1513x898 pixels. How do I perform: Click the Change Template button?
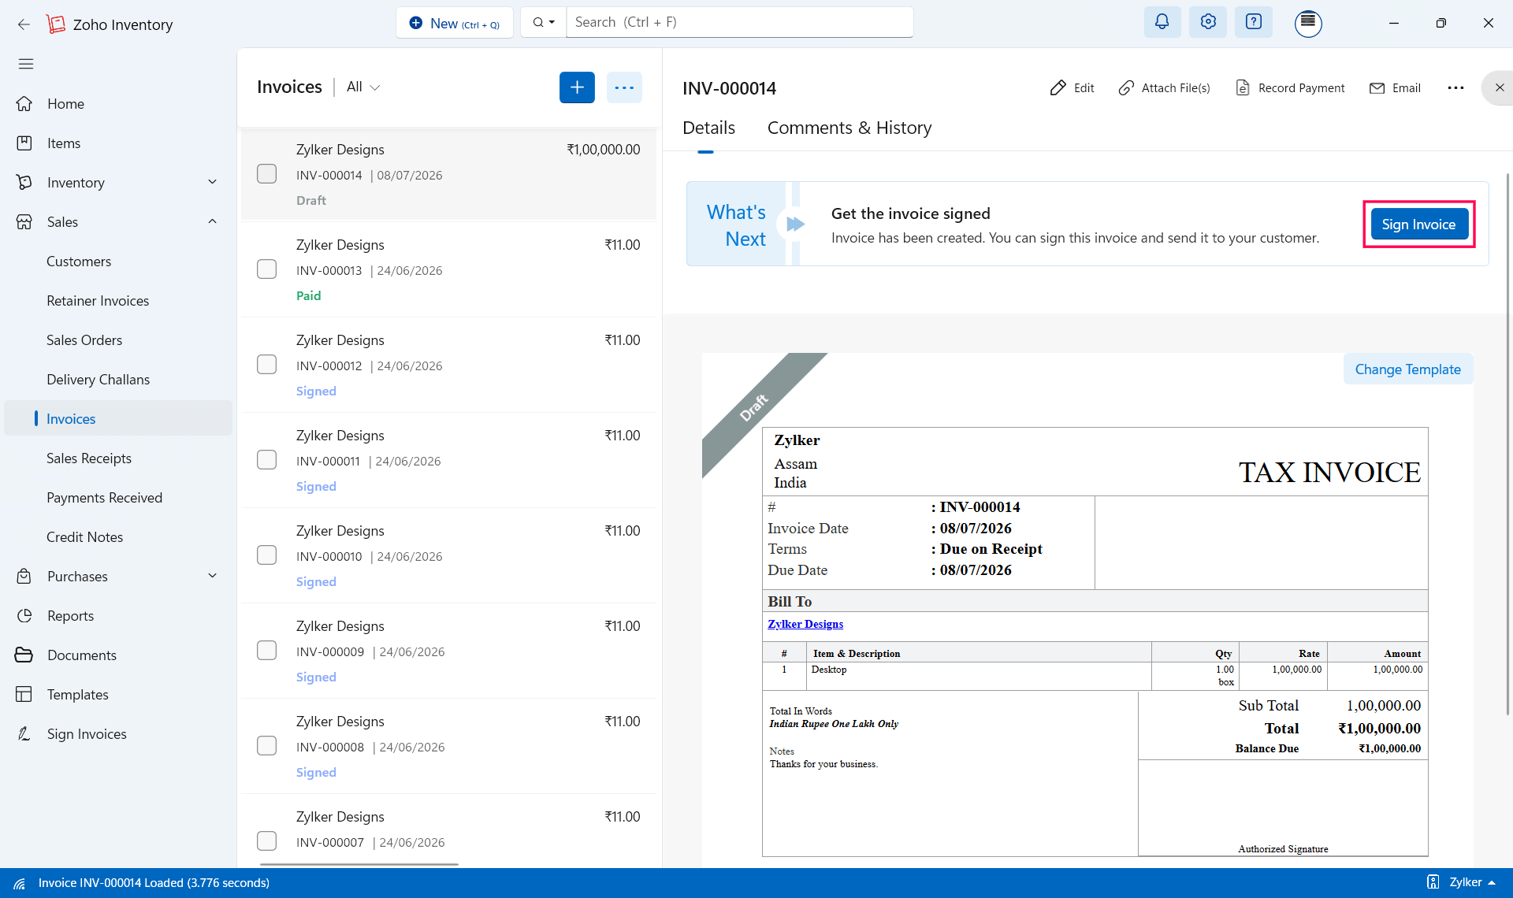(x=1407, y=369)
